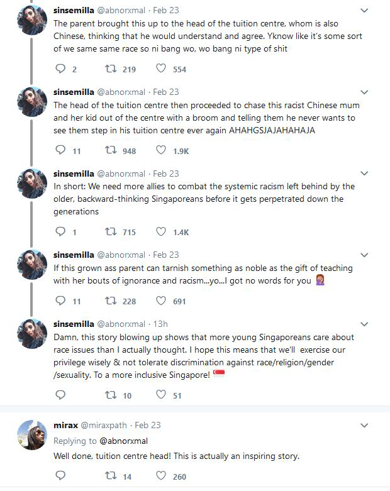Open the mirax profile name link

coord(66,425)
